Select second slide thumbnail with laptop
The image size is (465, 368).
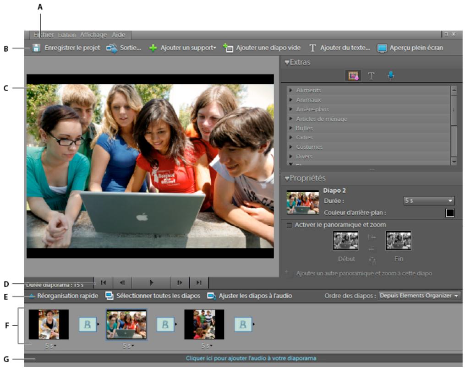pos(126,325)
